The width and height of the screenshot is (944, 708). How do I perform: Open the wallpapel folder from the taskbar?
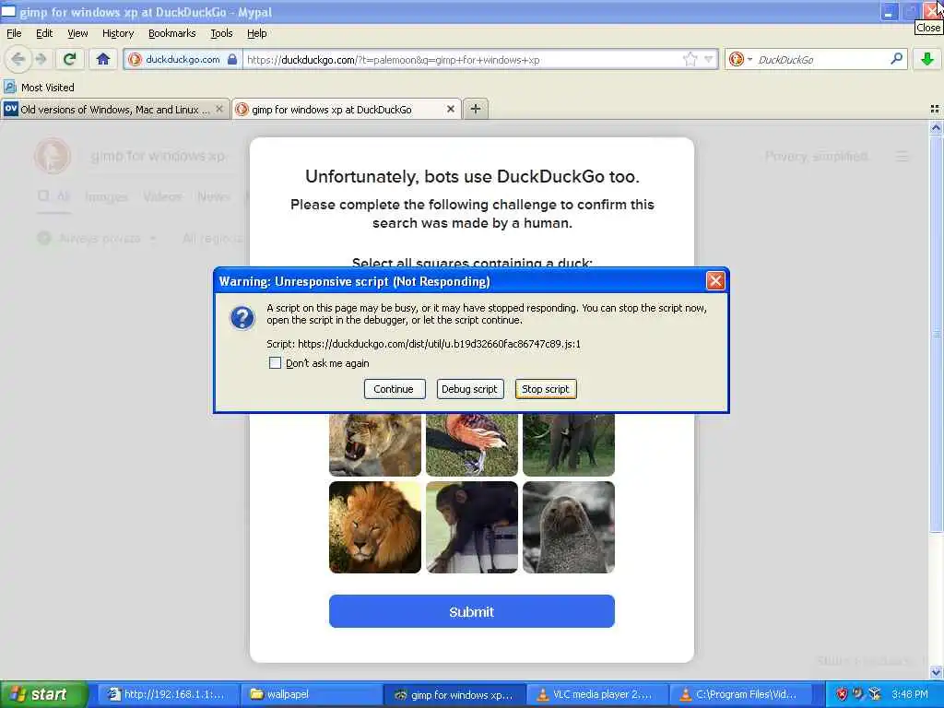click(x=312, y=694)
